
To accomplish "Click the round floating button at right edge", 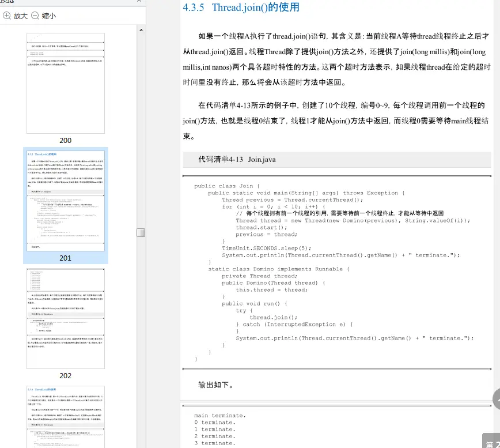I will [496, 399].
